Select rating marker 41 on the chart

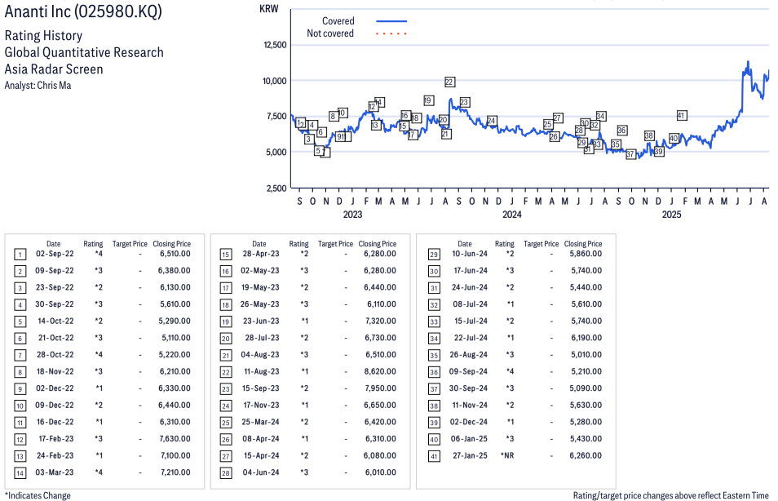click(682, 115)
